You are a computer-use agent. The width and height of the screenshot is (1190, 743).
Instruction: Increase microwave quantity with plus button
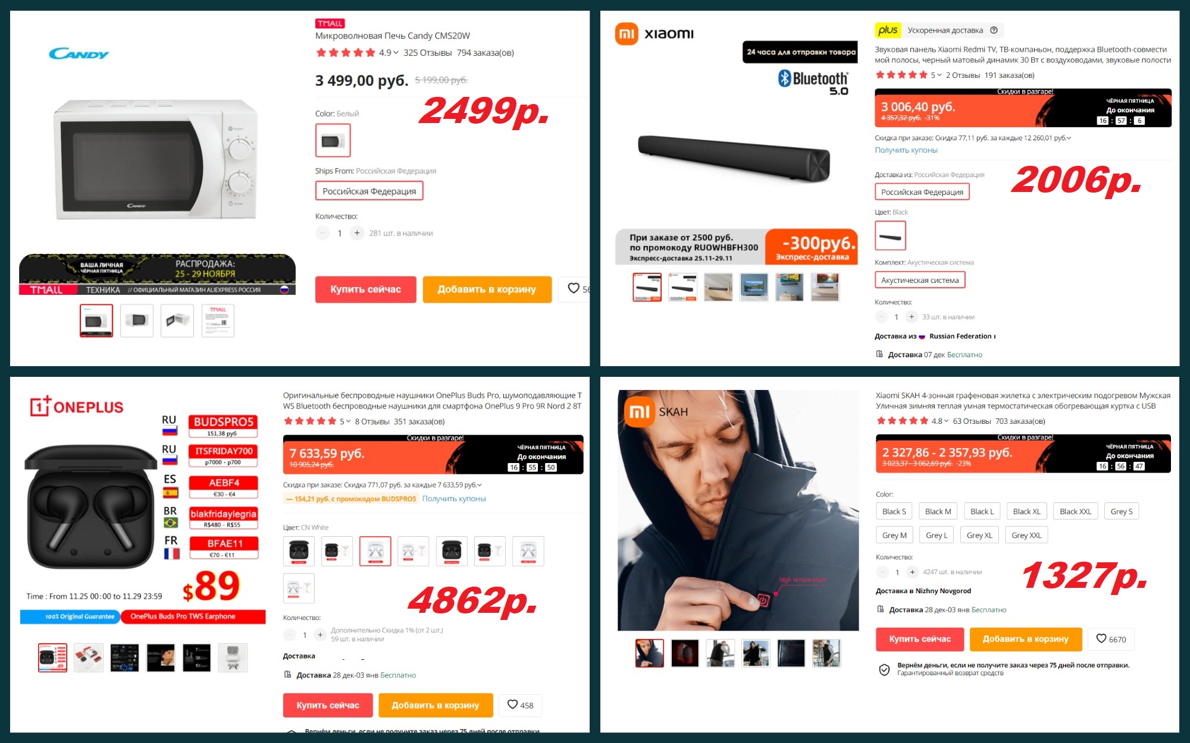point(356,233)
